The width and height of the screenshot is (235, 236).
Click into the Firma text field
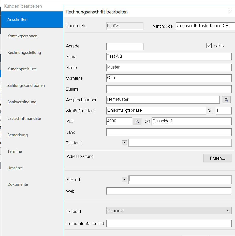[x=169, y=57]
